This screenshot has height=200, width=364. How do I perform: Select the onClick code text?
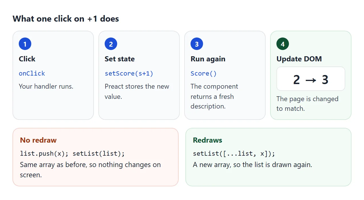(32, 73)
